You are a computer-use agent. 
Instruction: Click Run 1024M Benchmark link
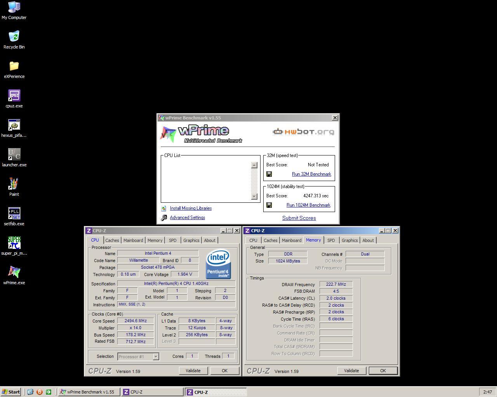[308, 205]
